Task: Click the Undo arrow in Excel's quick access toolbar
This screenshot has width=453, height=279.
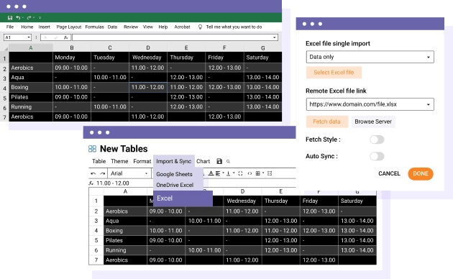Action: (18, 18)
